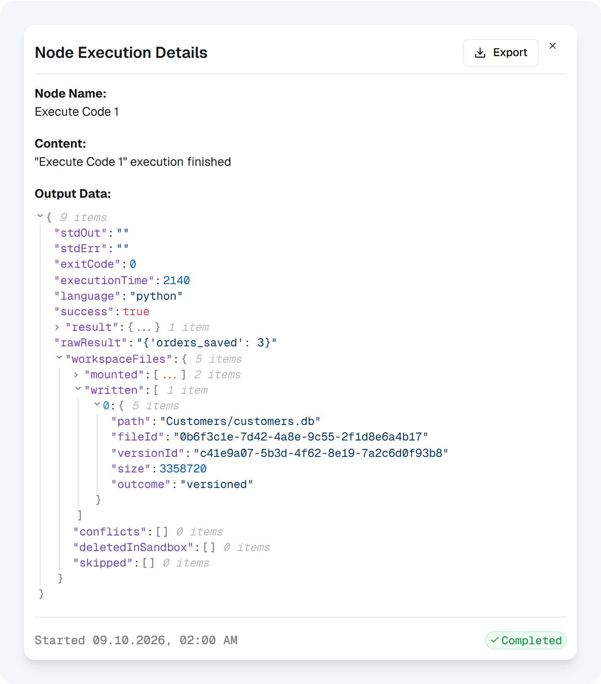Click the "skipped" key
601x684 pixels.
tap(103, 563)
